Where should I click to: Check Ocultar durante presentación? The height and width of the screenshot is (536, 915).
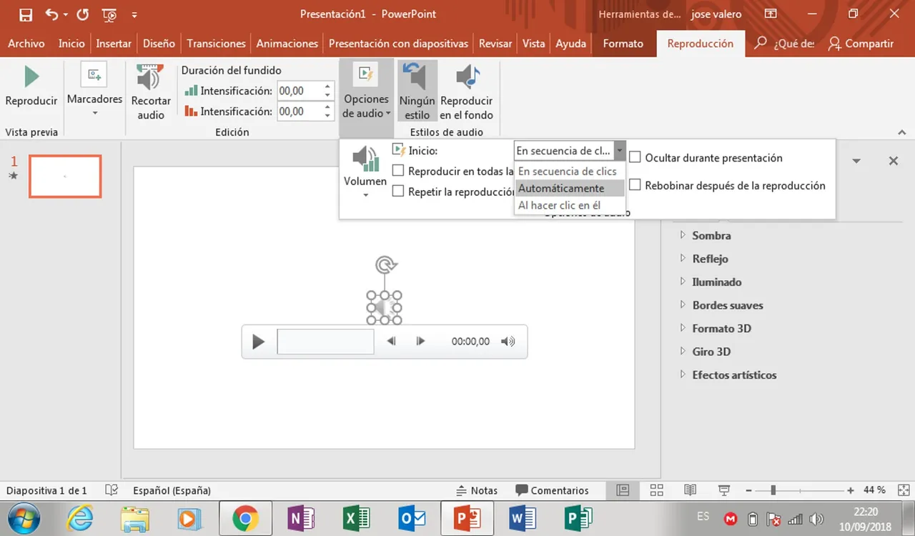pyautogui.click(x=635, y=158)
